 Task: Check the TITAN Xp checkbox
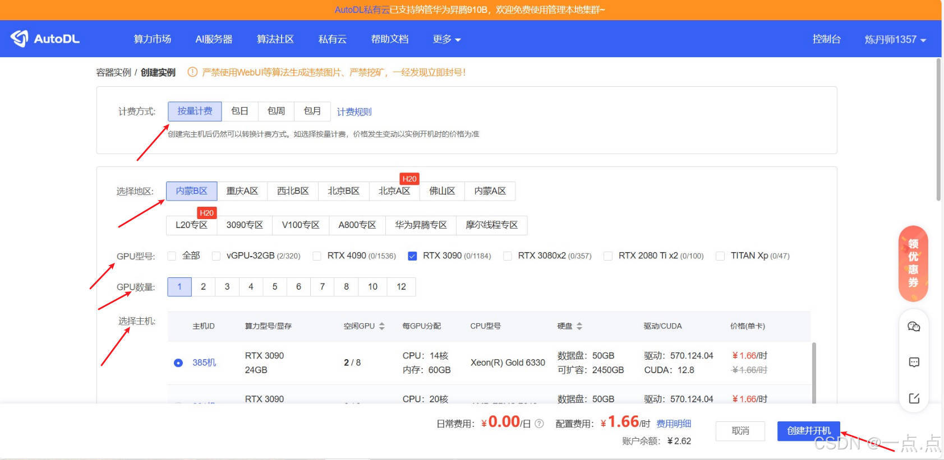coord(720,256)
